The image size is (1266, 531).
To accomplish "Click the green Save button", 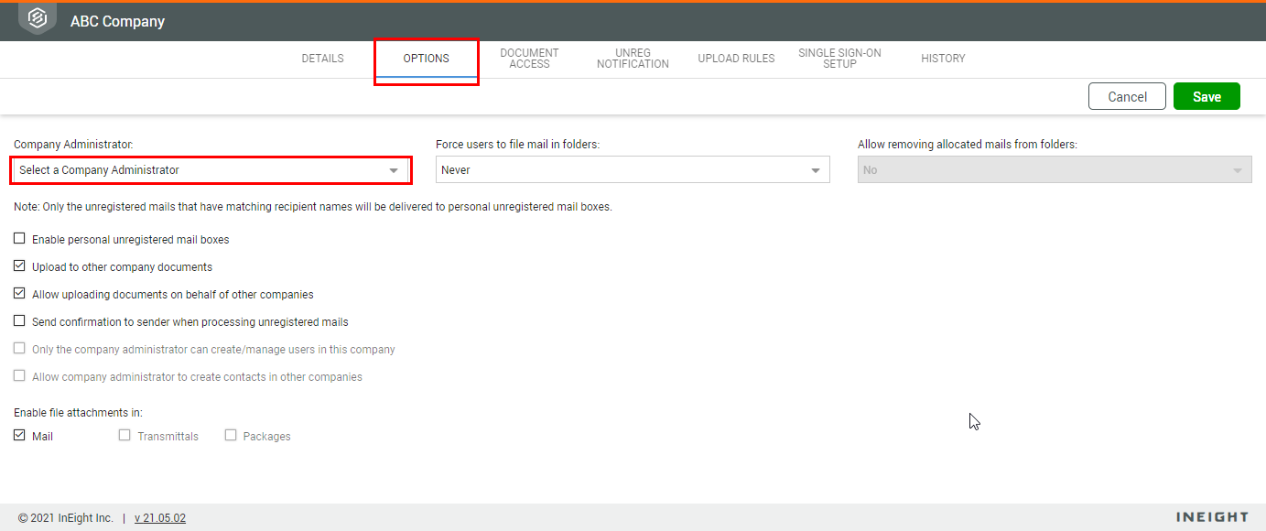I will pyautogui.click(x=1206, y=97).
